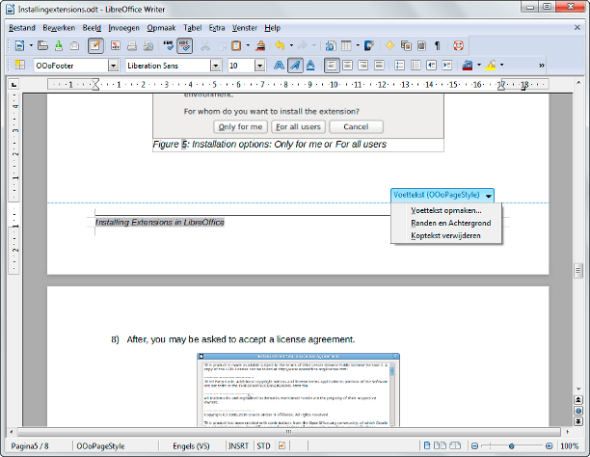590x457 pixels.
Task: Open LibreOffice Help lifebuoy icon
Action: (458, 46)
